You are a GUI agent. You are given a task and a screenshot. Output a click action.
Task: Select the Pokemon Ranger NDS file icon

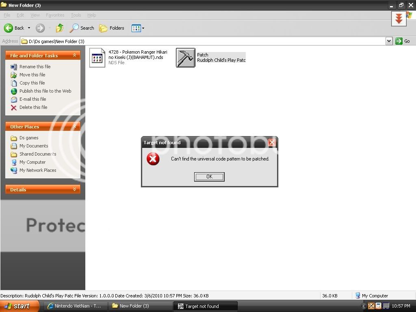[97, 58]
